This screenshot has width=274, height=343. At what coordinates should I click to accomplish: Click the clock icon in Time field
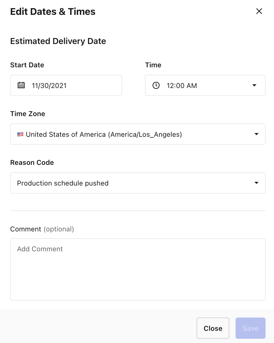(x=156, y=85)
